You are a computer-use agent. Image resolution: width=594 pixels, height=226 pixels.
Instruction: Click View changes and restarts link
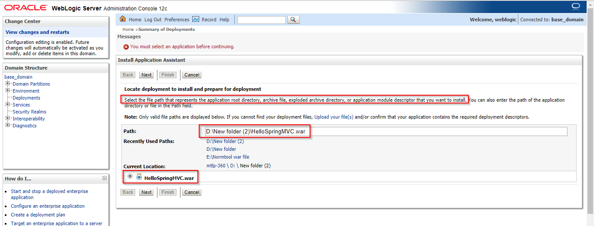[x=37, y=32]
